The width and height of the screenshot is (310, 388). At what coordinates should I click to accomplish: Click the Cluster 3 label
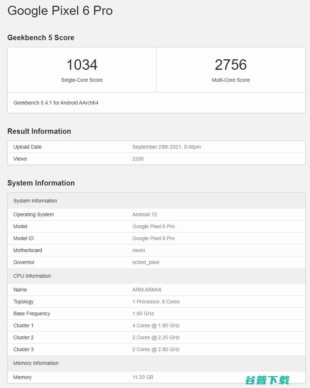pos(24,349)
